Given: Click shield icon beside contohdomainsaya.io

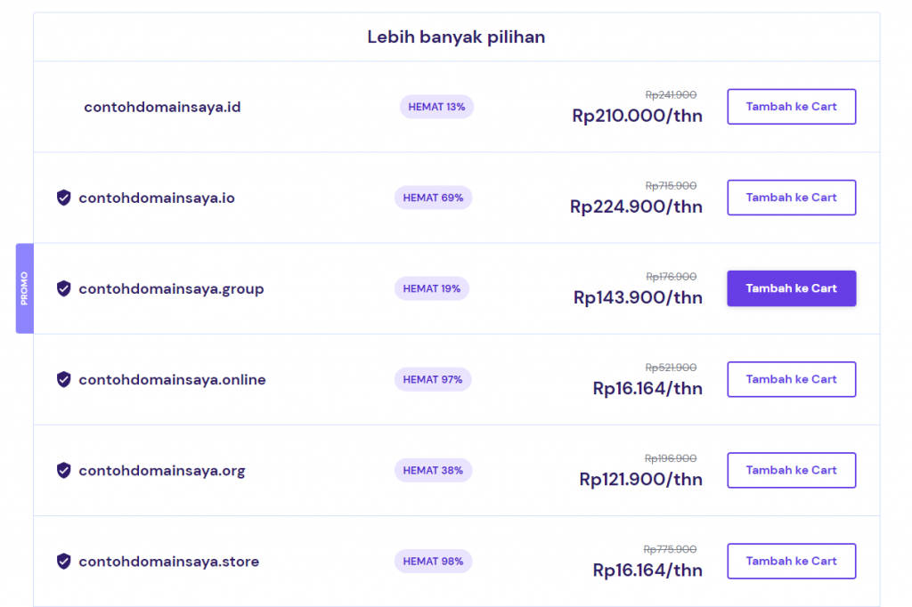Looking at the screenshot, I should click(x=63, y=198).
